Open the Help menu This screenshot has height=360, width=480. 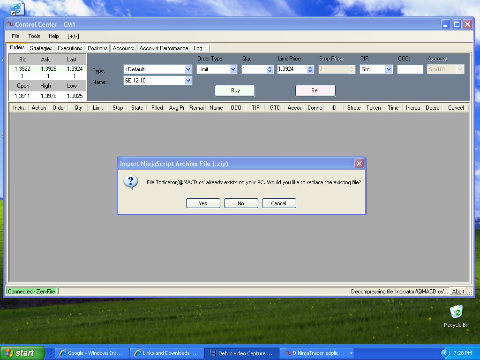coord(53,36)
